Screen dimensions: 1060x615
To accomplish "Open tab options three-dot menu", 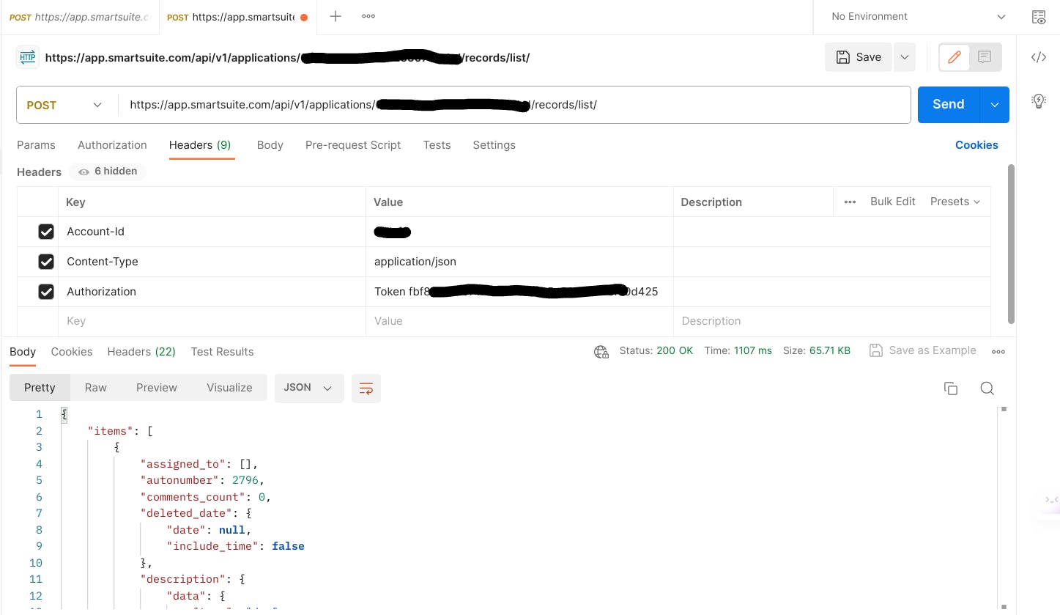I will click(368, 16).
